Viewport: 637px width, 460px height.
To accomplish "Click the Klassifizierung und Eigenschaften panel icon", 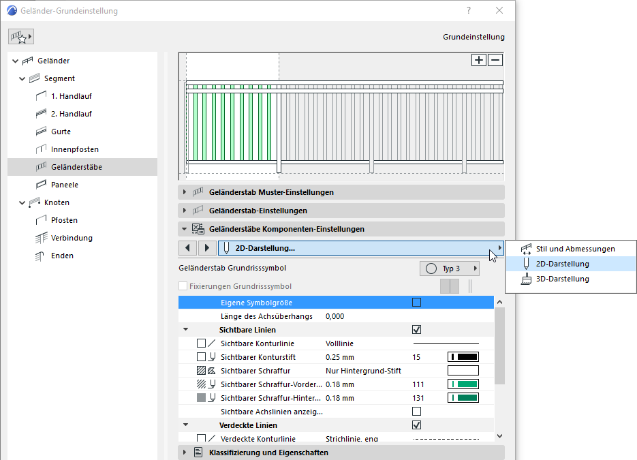I will 198,453.
